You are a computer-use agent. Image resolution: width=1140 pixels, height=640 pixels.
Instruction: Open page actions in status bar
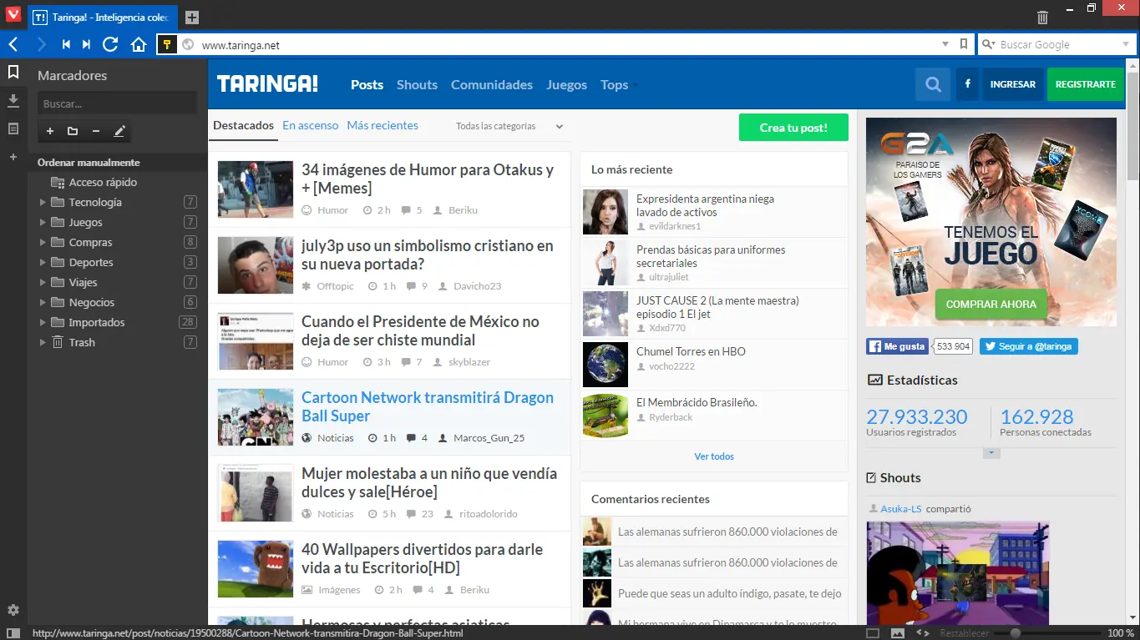[x=923, y=633]
